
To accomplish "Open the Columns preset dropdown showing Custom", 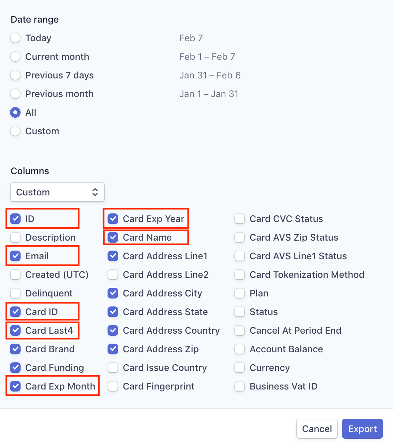I will click(57, 192).
